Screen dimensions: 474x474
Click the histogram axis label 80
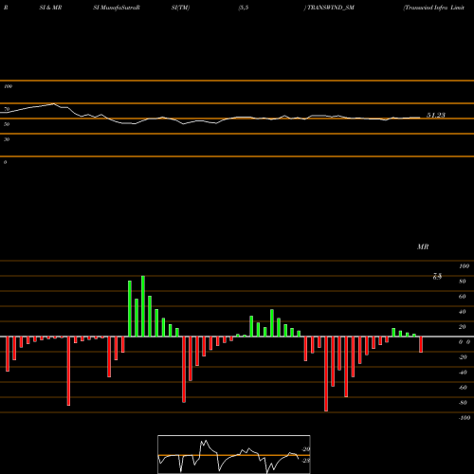(463, 282)
